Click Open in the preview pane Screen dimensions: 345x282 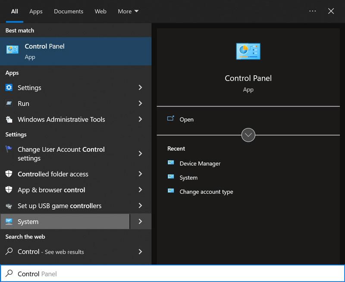187,120
